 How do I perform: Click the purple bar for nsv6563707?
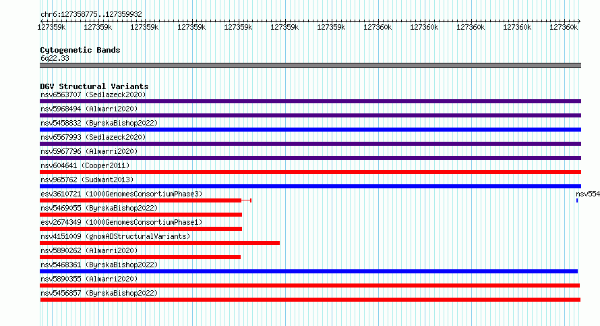[310, 101]
